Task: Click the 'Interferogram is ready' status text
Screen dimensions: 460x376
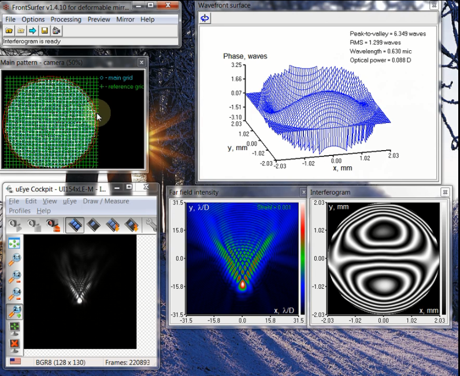Action: pyautogui.click(x=32, y=42)
